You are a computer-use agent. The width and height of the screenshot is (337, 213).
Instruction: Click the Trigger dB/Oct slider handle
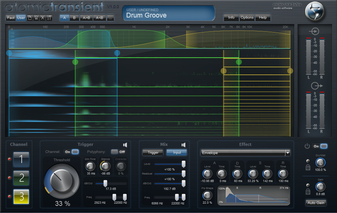(105, 183)
